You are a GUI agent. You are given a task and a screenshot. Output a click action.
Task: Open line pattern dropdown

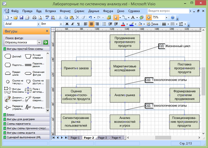(x=177, y=24)
